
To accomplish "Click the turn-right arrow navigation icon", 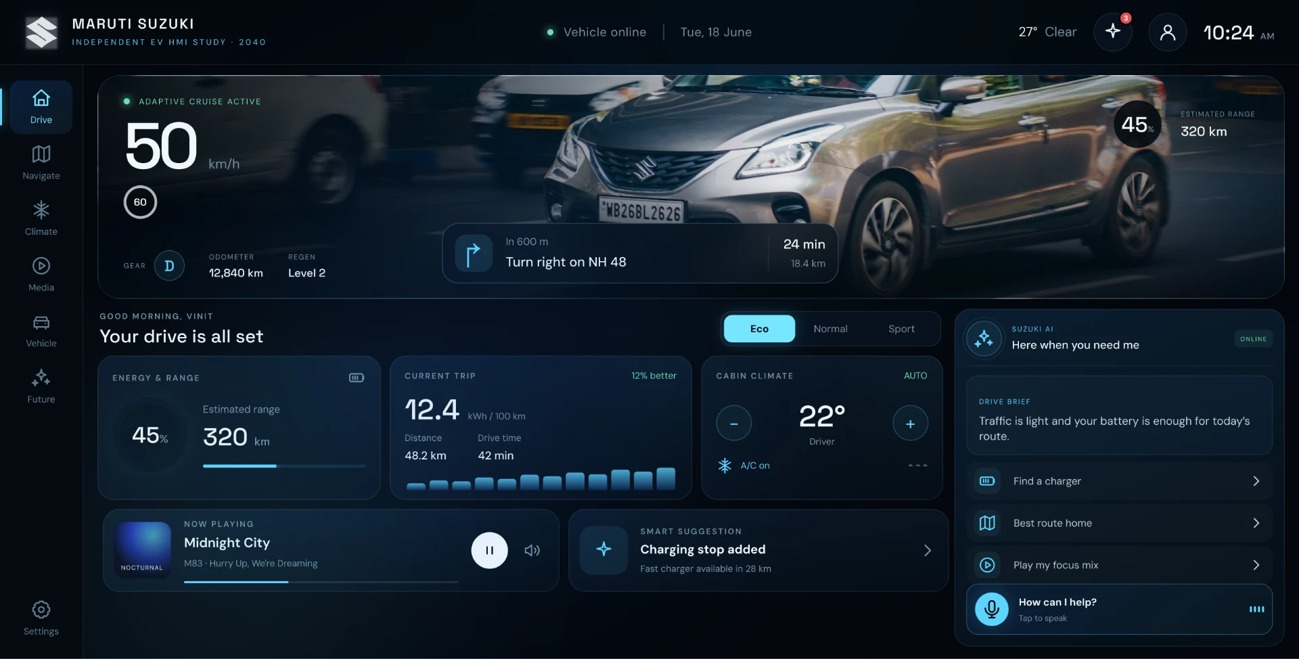I will pyautogui.click(x=473, y=253).
